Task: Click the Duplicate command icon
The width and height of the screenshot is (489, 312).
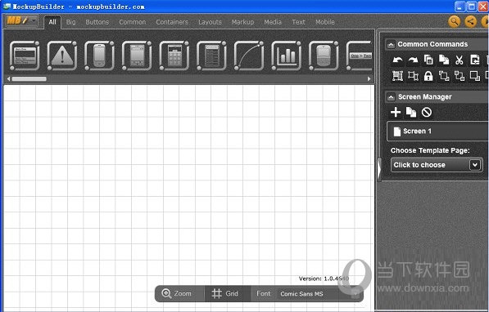Action: 475,60
